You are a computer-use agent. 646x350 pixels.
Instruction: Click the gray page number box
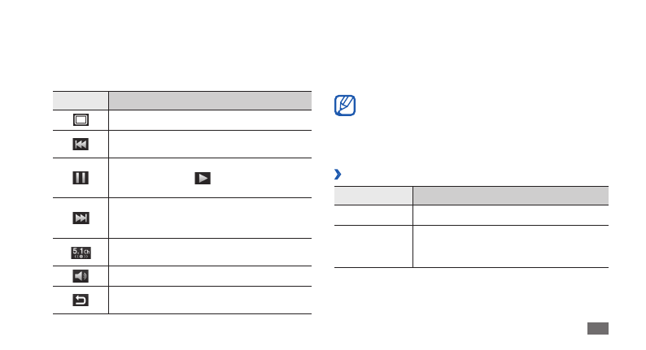(x=596, y=328)
